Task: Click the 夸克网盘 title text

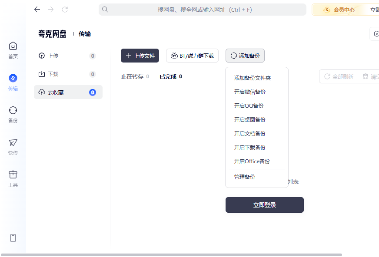Action: [x=52, y=34]
